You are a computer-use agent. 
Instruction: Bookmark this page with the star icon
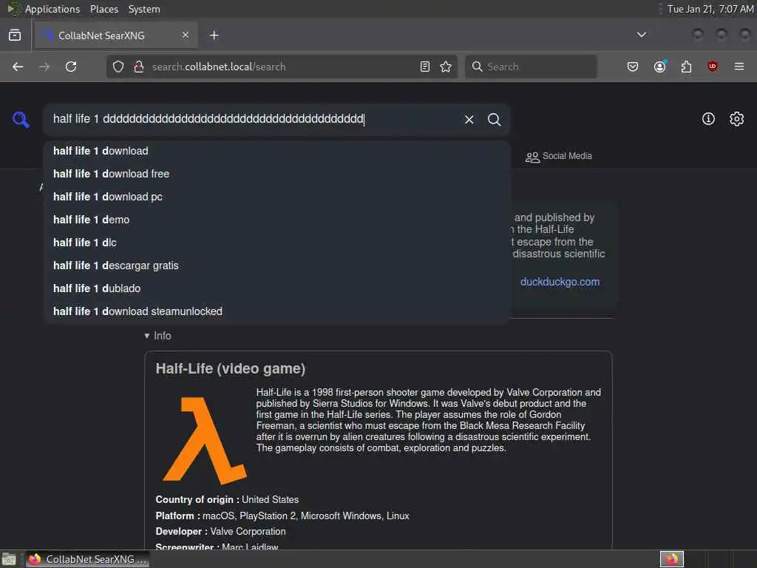pyautogui.click(x=446, y=67)
